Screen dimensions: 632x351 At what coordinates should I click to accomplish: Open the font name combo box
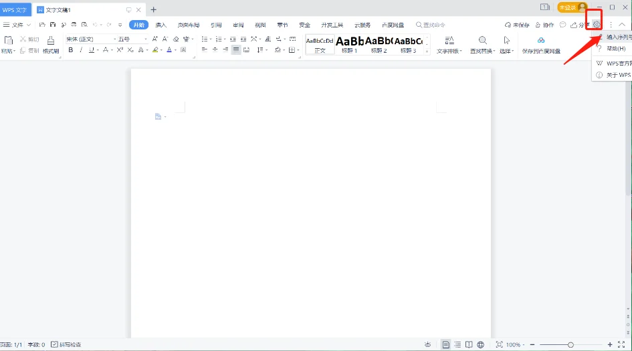pyautogui.click(x=90, y=39)
